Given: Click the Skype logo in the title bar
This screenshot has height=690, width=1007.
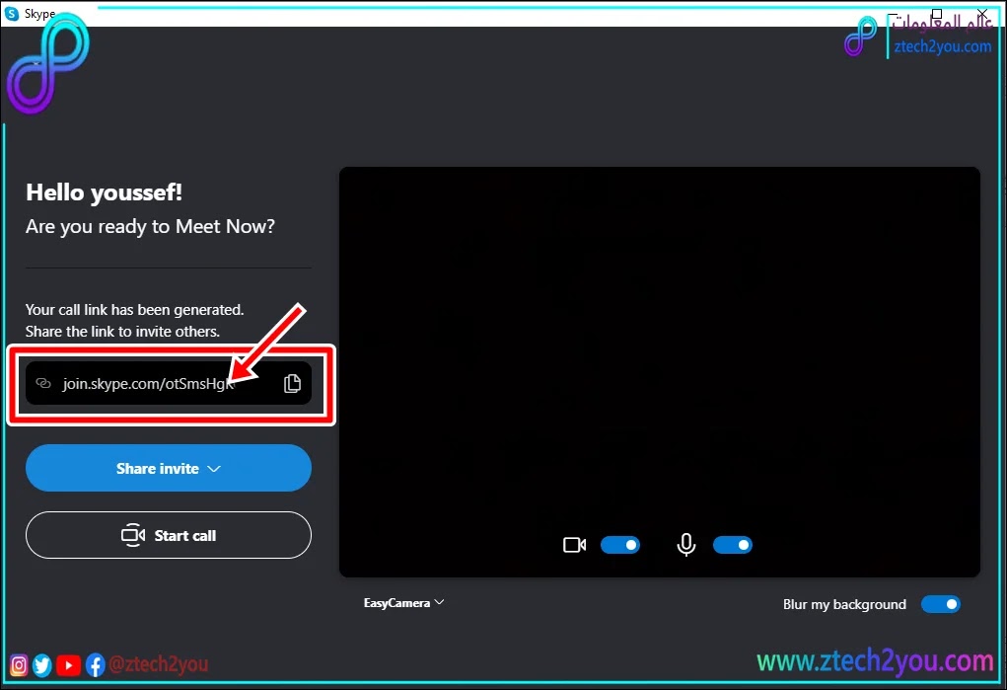Looking at the screenshot, I should click(12, 14).
